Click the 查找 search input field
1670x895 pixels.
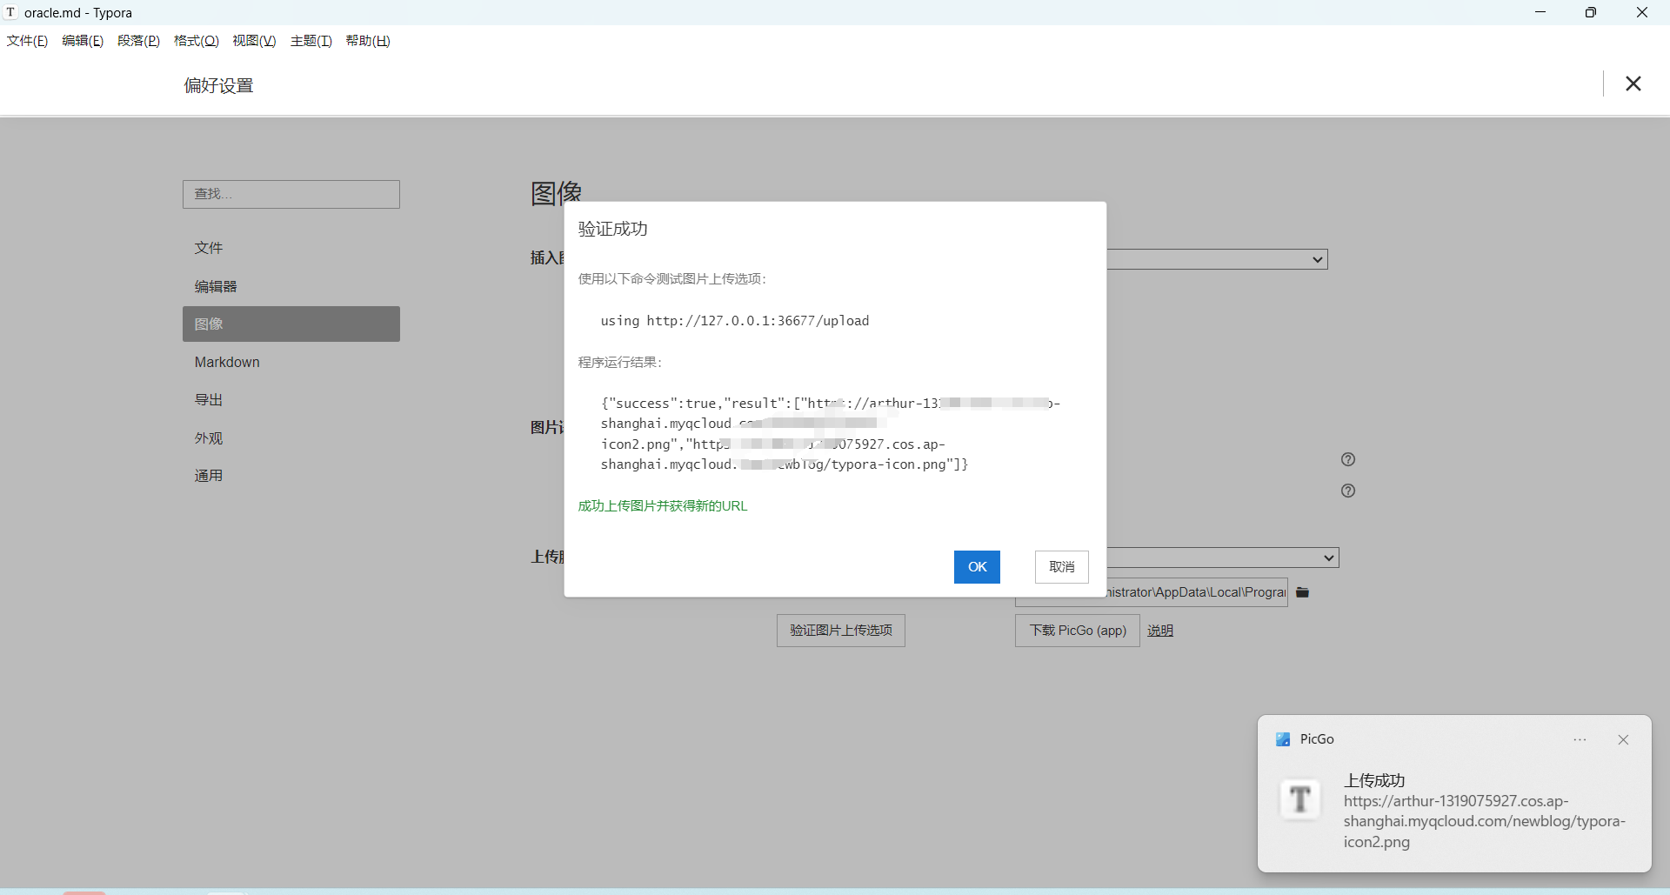point(291,194)
